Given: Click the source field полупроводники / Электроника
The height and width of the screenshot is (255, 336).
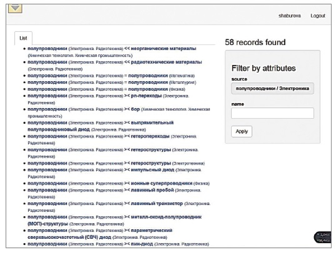Looking at the screenshot, I should pos(272,89).
